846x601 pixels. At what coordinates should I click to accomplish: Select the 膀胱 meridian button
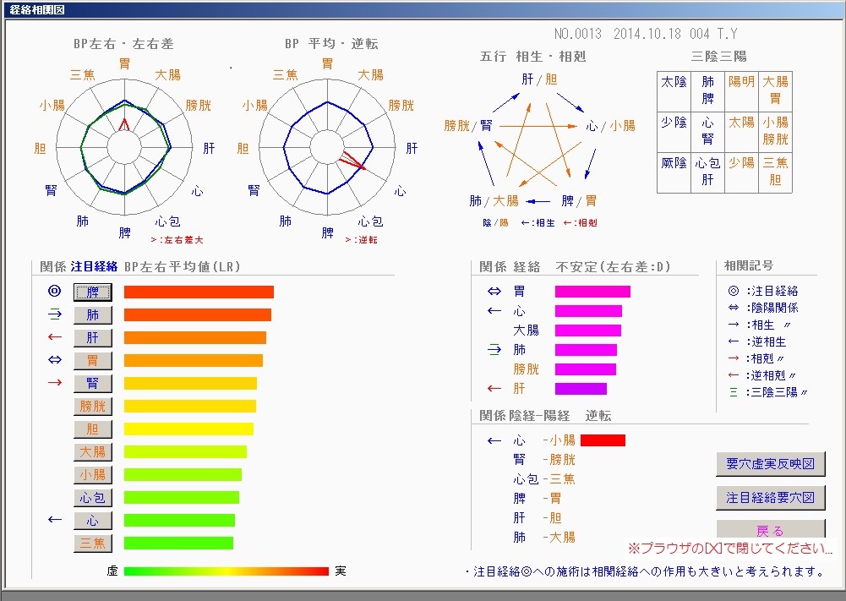(93, 407)
